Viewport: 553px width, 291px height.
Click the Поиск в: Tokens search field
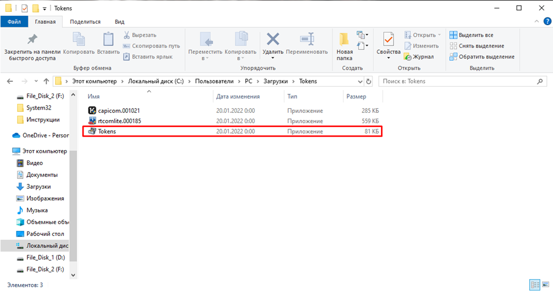point(459,81)
